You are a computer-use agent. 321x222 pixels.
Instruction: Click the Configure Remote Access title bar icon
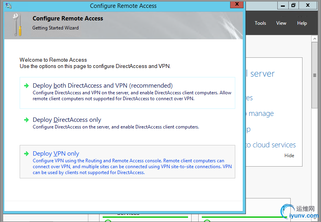8,6
